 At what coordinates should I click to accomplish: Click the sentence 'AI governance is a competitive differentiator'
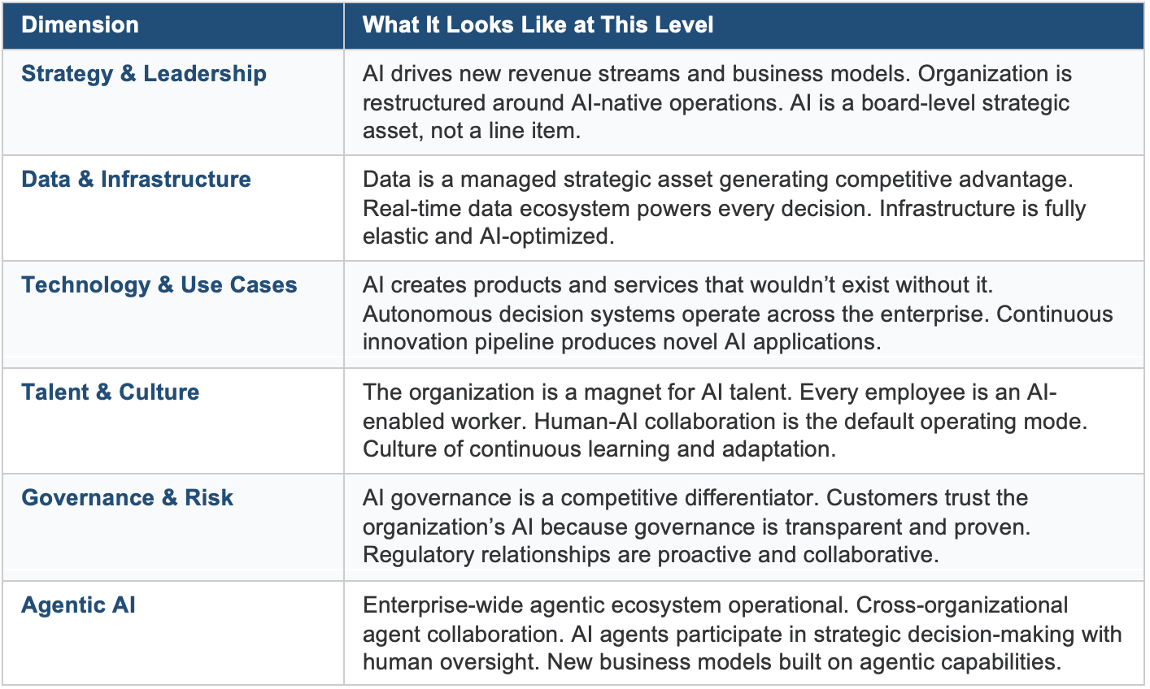590,498
